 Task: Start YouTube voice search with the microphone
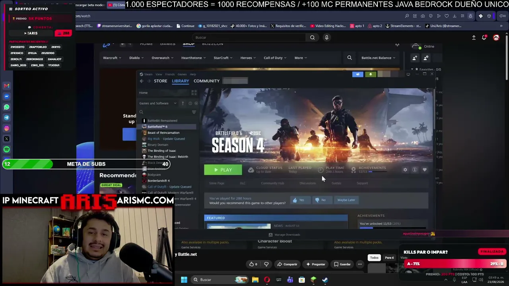[x=326, y=37]
